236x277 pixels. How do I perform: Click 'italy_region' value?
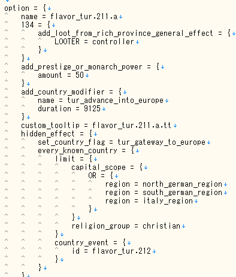(168, 201)
